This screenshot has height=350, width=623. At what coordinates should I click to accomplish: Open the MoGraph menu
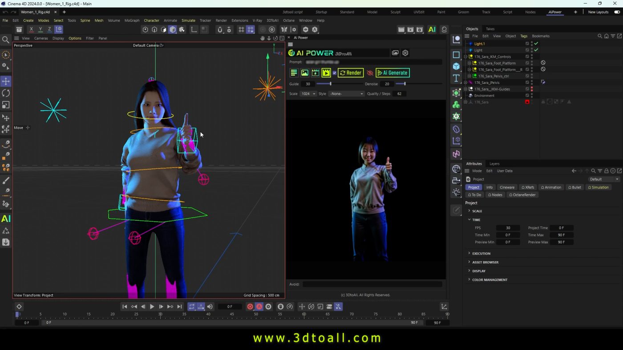tap(132, 20)
